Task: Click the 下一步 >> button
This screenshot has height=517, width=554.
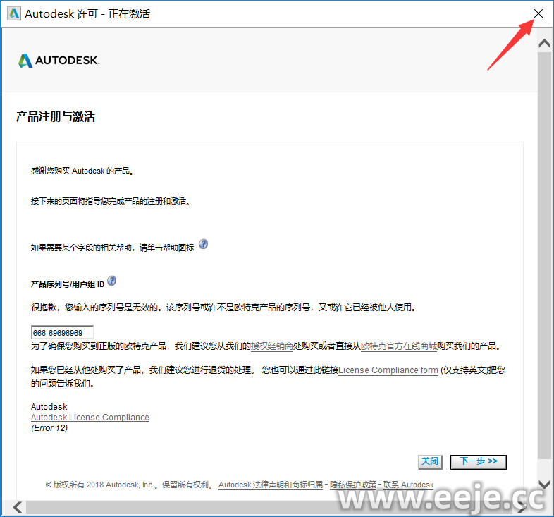Action: [x=479, y=461]
